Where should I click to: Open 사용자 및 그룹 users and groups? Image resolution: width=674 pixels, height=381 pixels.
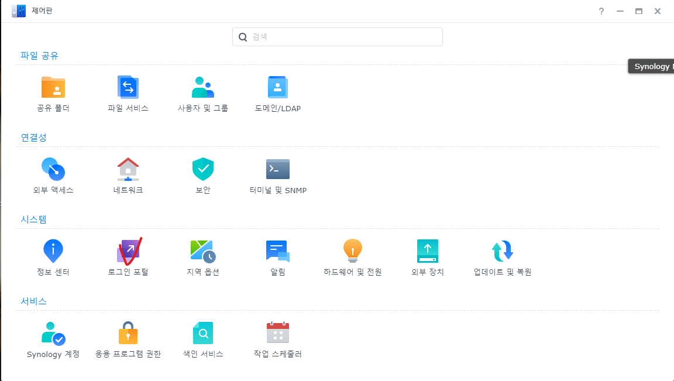[x=203, y=88]
